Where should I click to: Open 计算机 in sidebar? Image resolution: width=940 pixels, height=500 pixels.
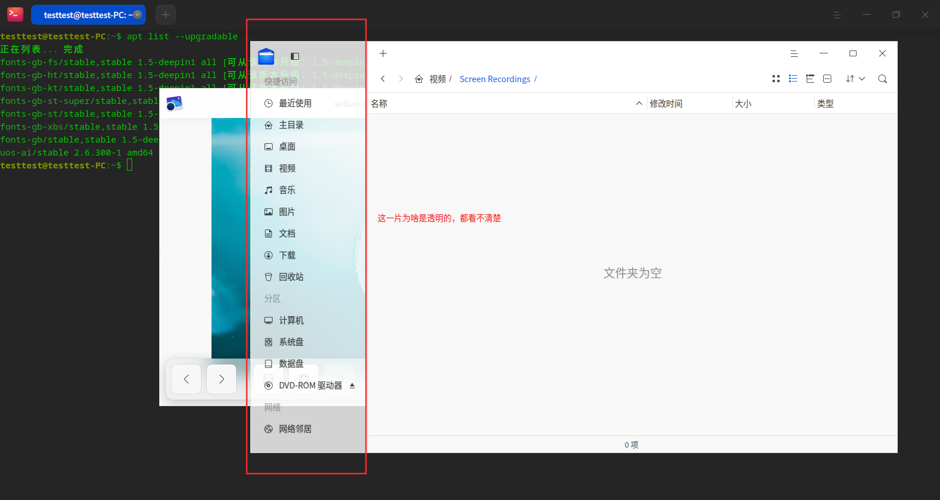[x=308, y=320]
